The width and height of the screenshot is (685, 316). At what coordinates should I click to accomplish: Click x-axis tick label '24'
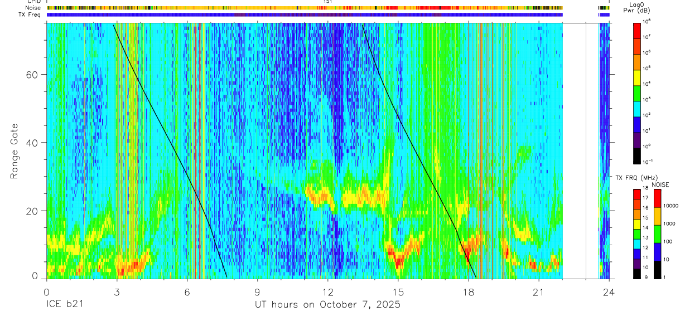point(609,292)
